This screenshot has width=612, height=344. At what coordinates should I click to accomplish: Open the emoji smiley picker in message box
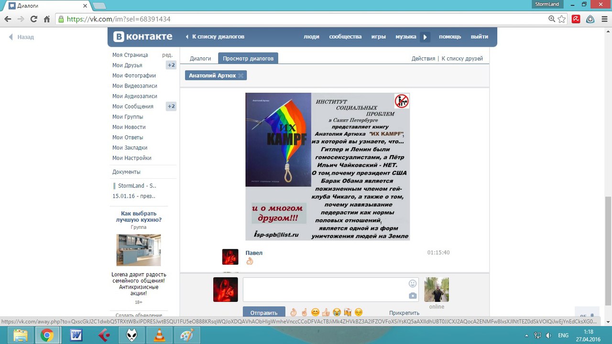[x=413, y=283]
